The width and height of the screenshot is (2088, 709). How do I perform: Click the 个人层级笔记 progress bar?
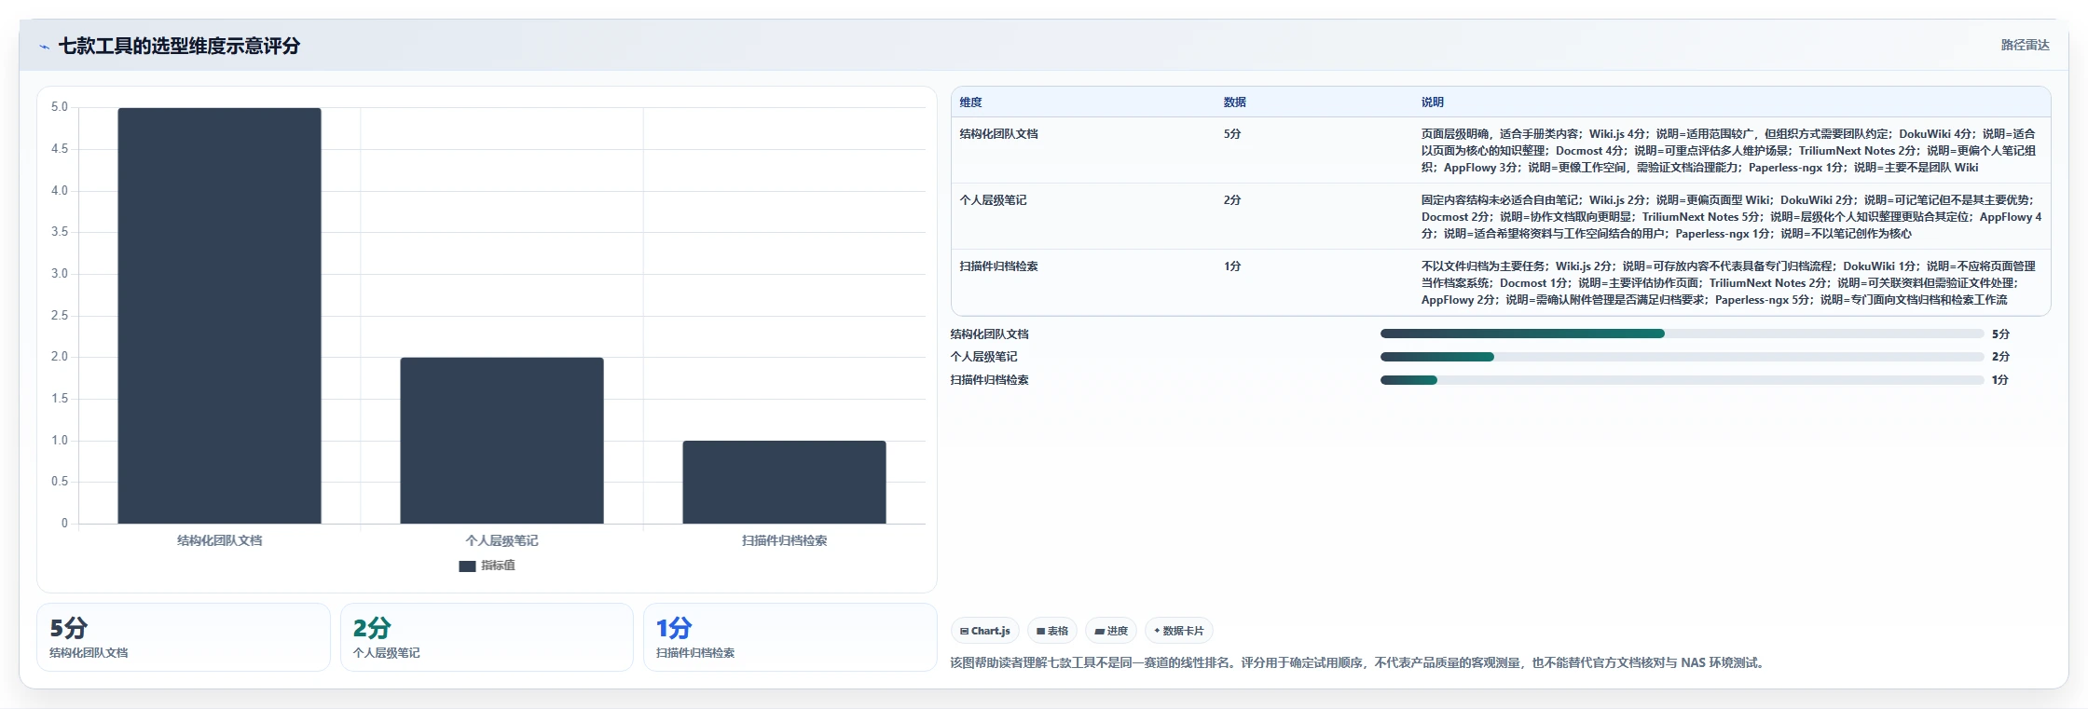[x=1682, y=357]
